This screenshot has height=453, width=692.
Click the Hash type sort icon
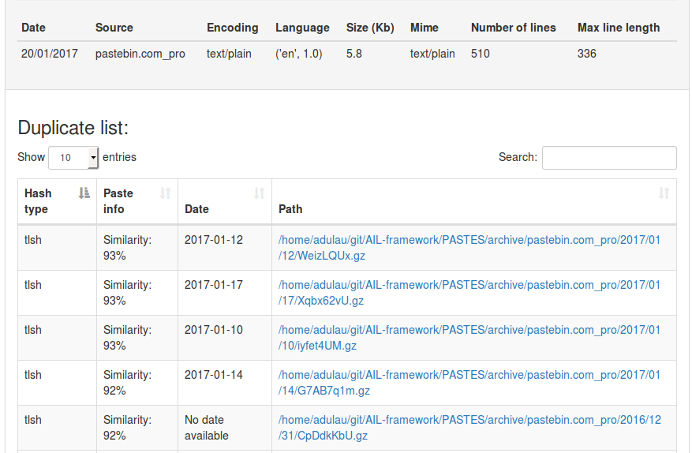pos(84,193)
